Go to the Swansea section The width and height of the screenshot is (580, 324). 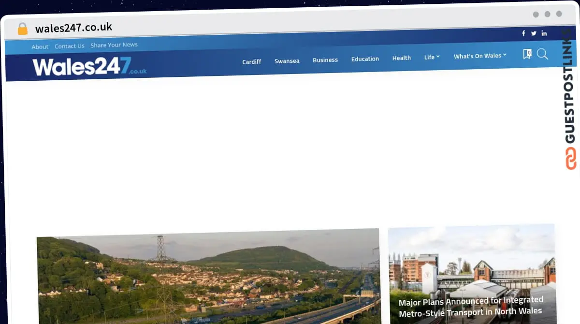click(x=287, y=61)
